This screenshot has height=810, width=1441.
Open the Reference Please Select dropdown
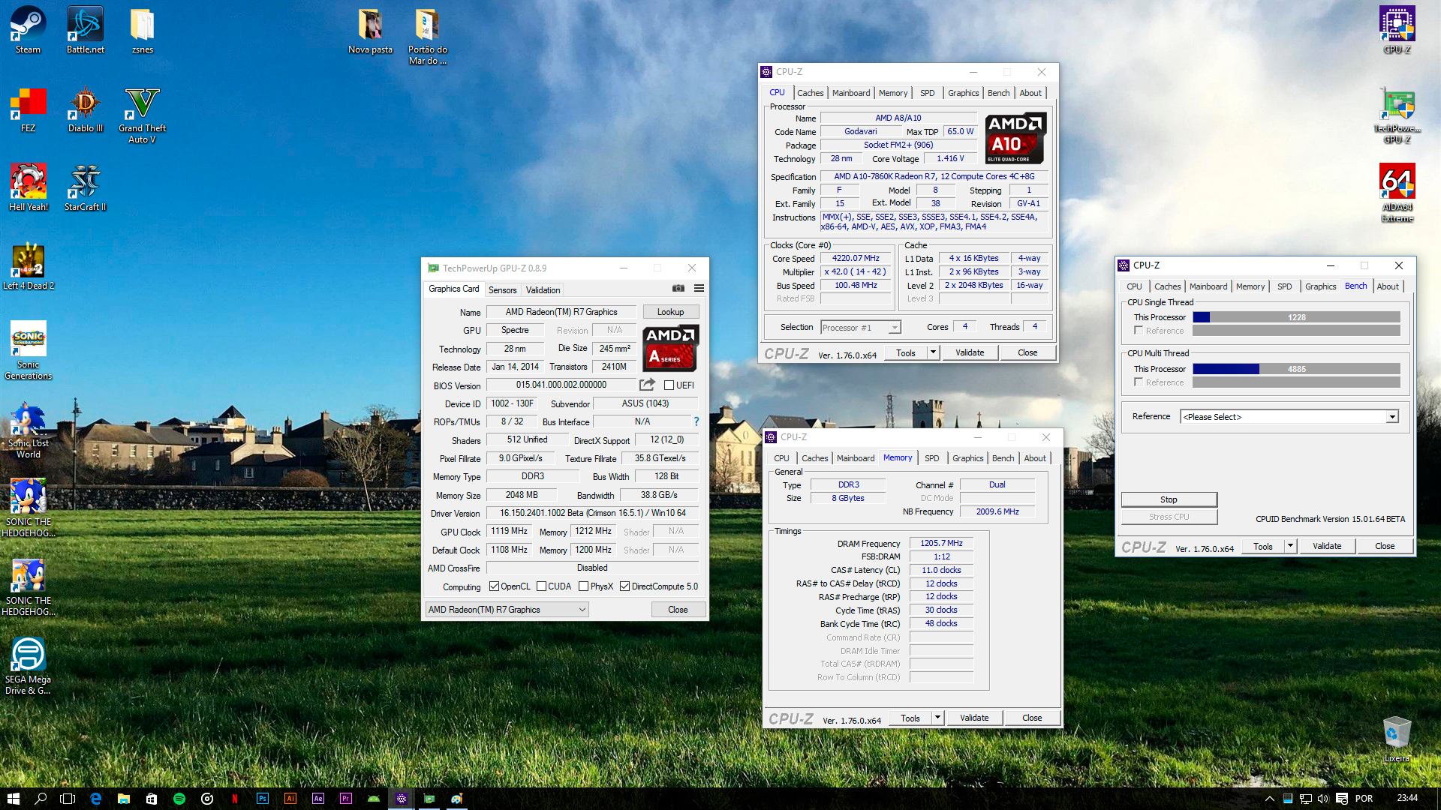coord(1289,417)
